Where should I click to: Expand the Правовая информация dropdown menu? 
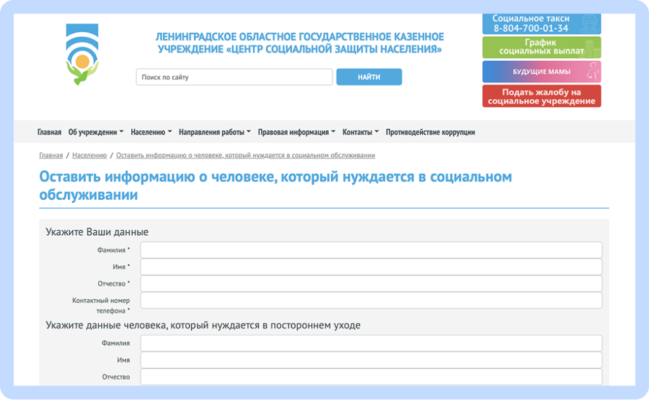(297, 132)
